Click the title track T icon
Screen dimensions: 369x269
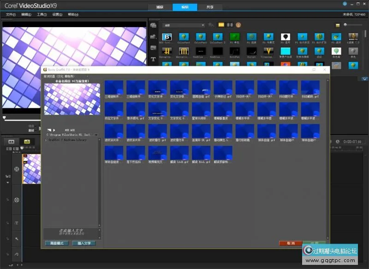17,223
